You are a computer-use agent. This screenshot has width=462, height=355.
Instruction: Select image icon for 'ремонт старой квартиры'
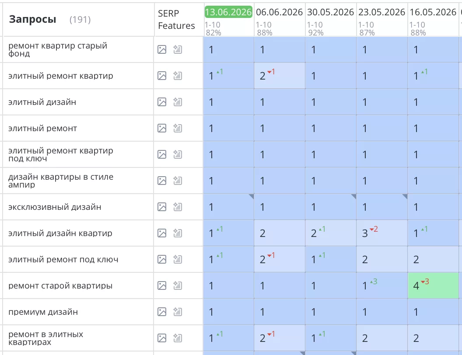(162, 285)
